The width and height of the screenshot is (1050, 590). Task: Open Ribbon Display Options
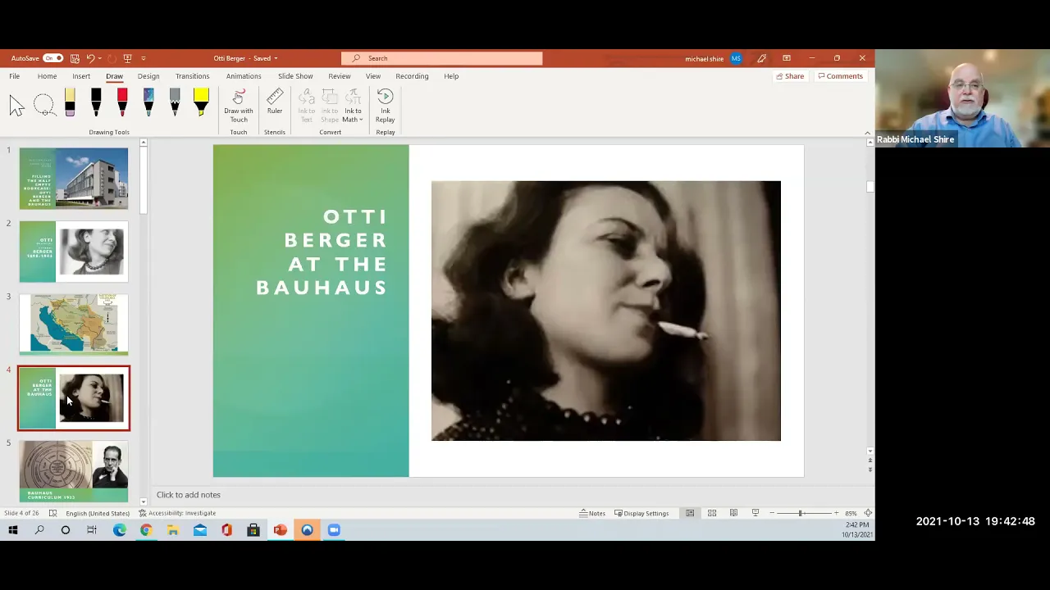point(786,58)
